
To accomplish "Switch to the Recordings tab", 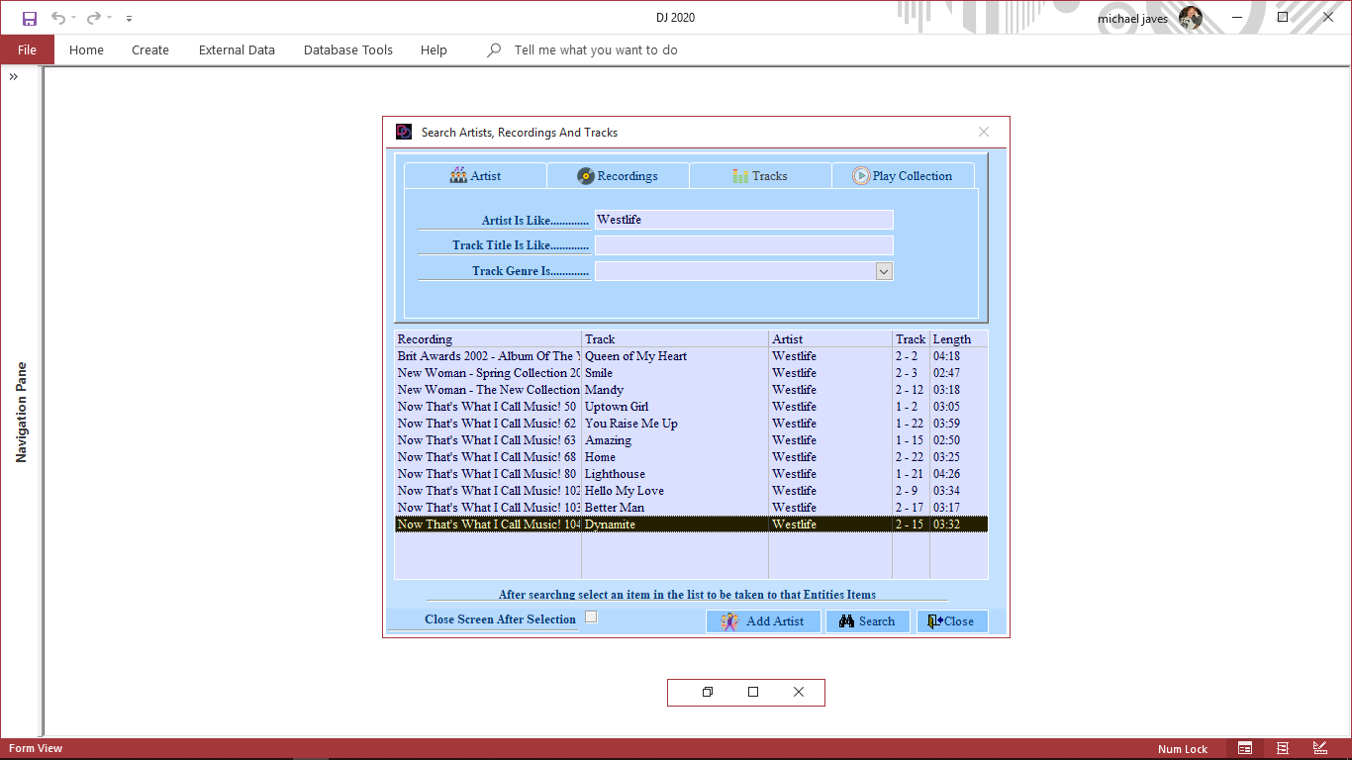I will click(x=618, y=175).
